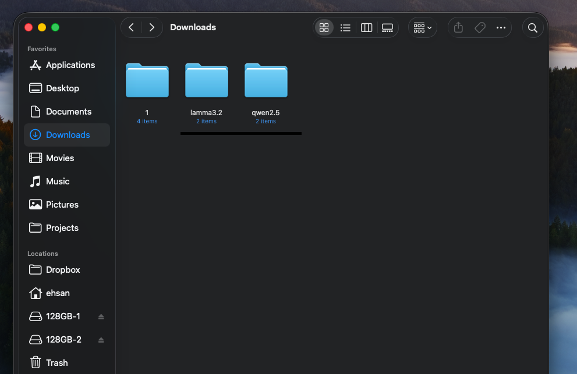Open the Edit Tags icon
The image size is (577, 374).
[x=480, y=27]
